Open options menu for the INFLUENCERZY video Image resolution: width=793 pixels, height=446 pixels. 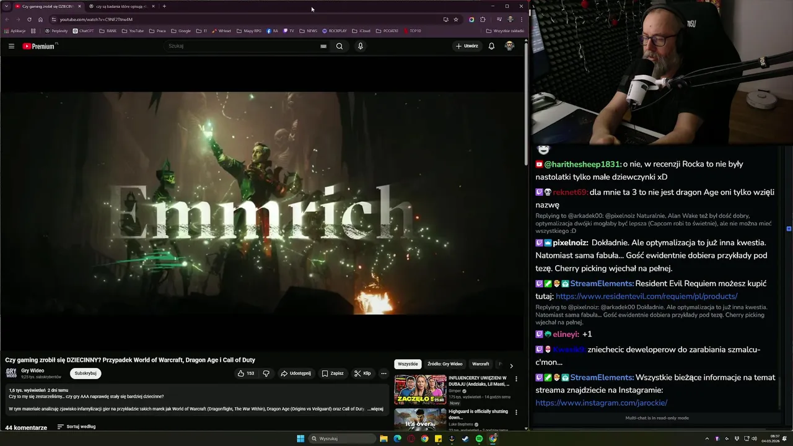click(516, 378)
